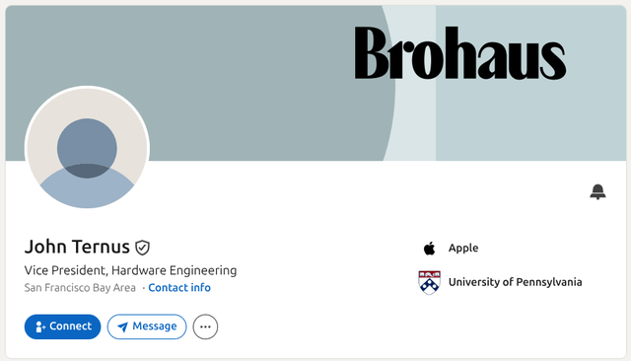Open the placeholder profile avatar picture
The width and height of the screenshot is (631, 361).
click(x=87, y=148)
